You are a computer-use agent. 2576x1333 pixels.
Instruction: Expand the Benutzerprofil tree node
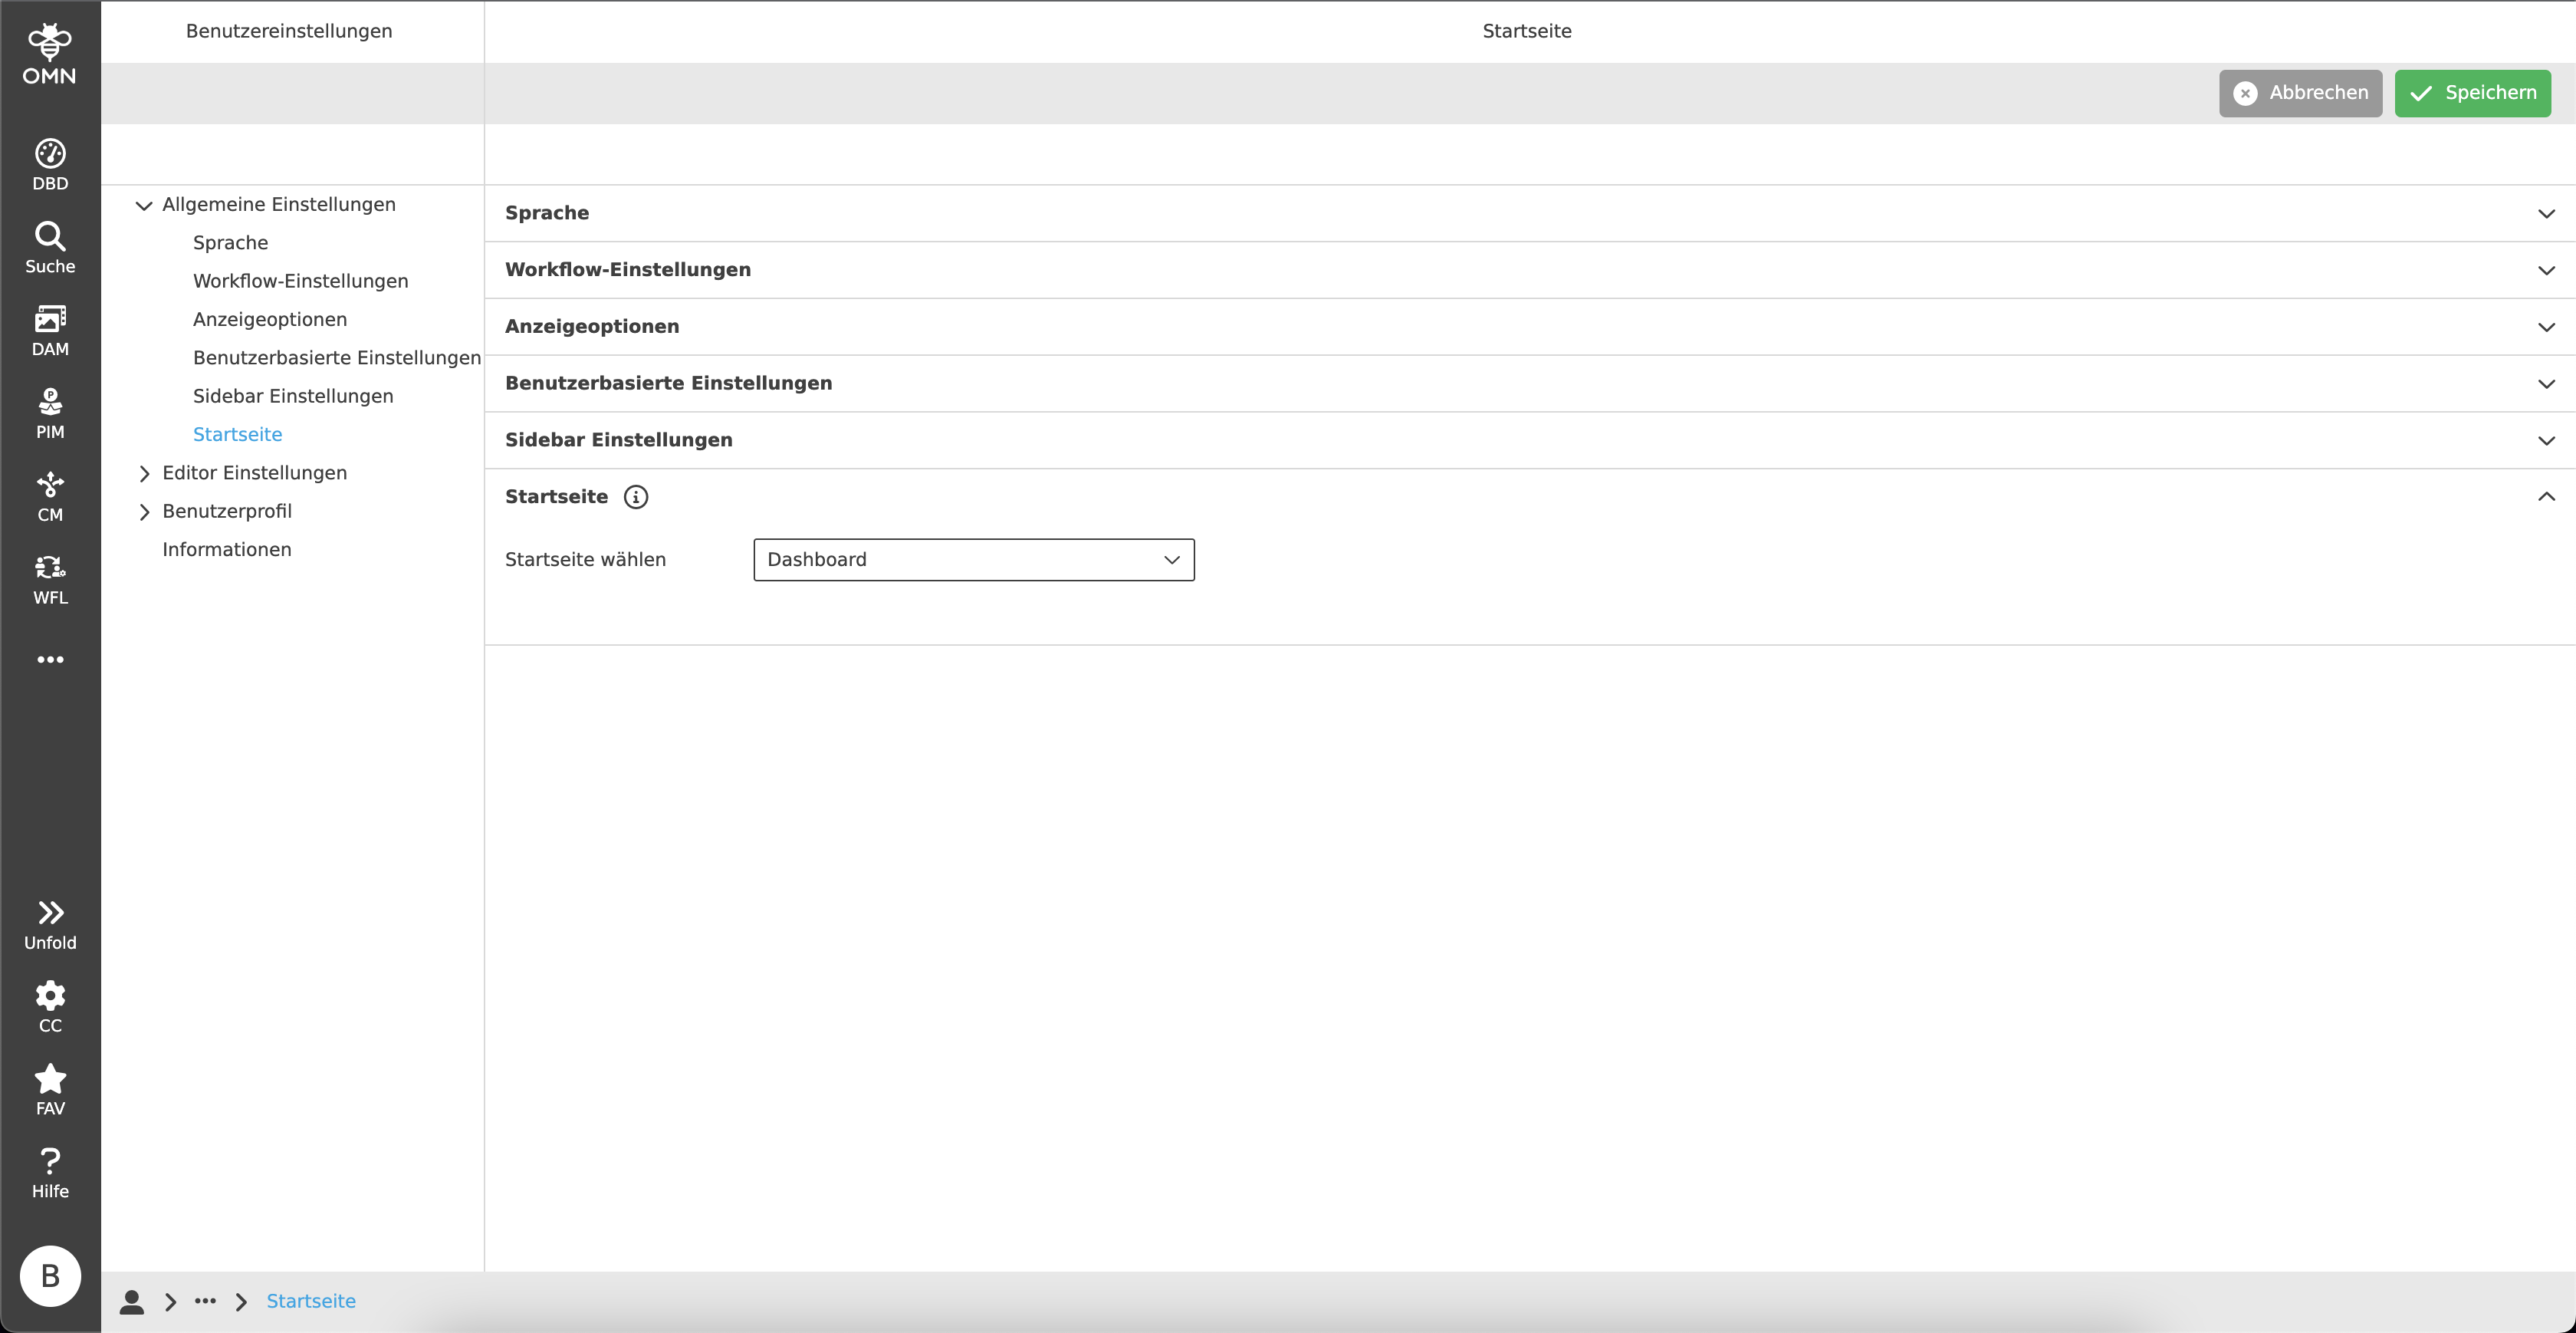click(144, 512)
